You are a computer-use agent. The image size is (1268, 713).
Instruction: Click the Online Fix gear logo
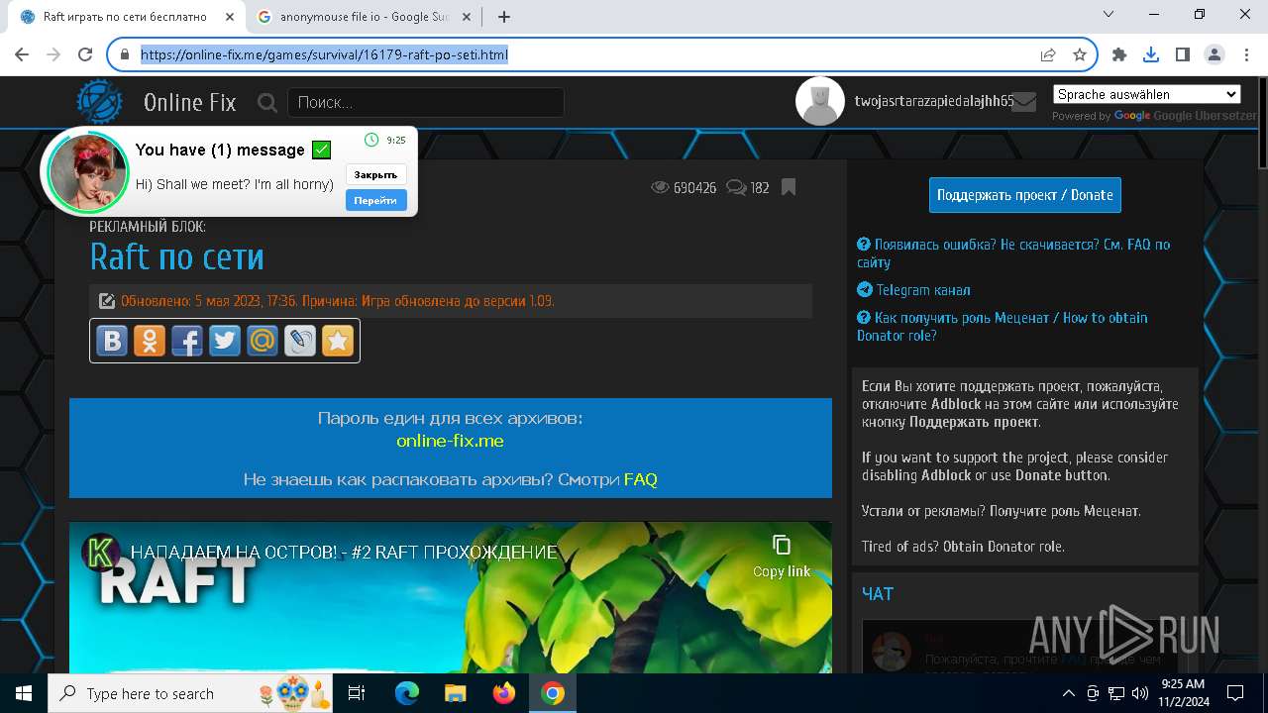(100, 102)
